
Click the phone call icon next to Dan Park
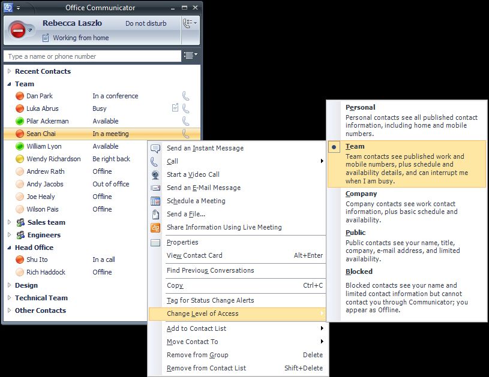tap(186, 96)
